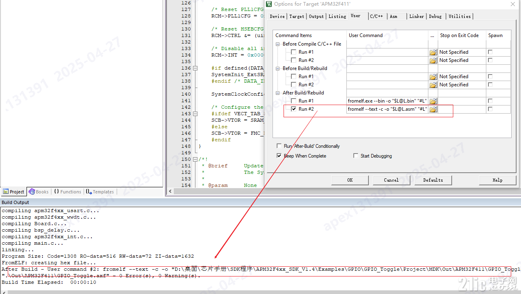
Task: Click the Cancel button
Action: click(x=391, y=180)
